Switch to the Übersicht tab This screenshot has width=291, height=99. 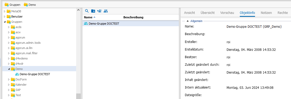pos(207,13)
